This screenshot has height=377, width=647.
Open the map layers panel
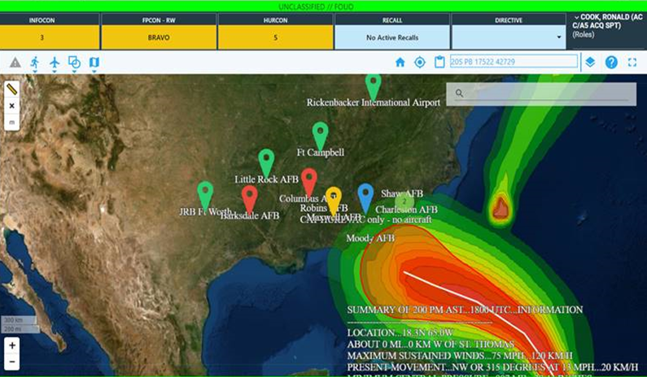pyautogui.click(x=590, y=63)
